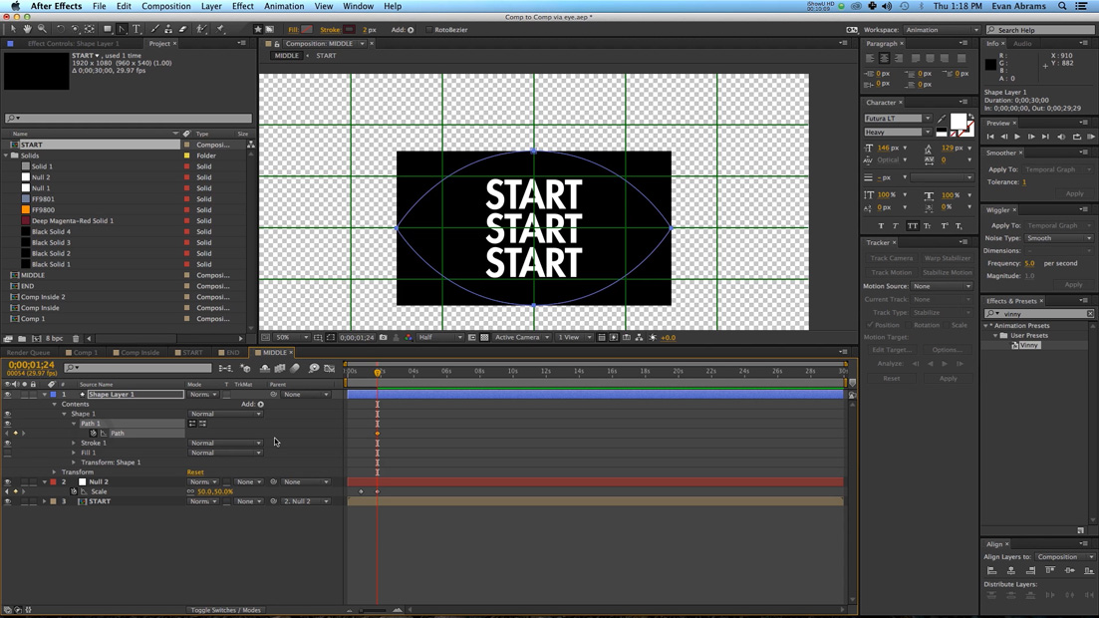Click the stroke color swatch in toolbar

[349, 30]
